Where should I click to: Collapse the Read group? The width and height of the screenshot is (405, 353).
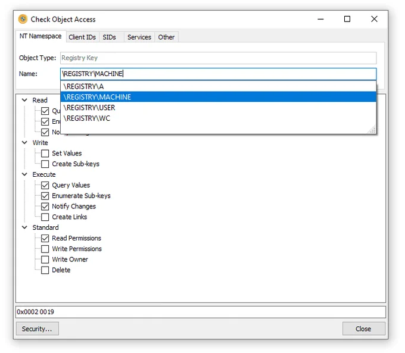24,100
